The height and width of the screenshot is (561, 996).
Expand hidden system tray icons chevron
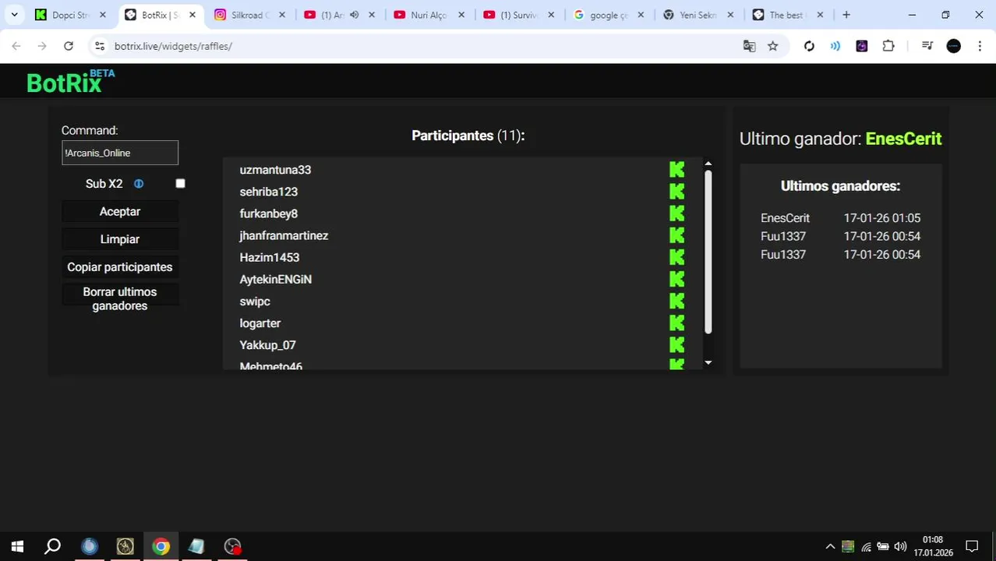click(830, 546)
